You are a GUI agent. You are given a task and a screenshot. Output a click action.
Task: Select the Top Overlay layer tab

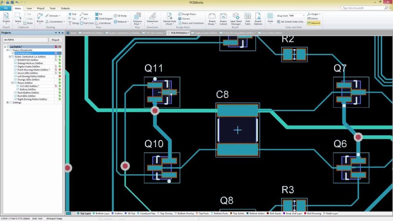click(x=165, y=214)
